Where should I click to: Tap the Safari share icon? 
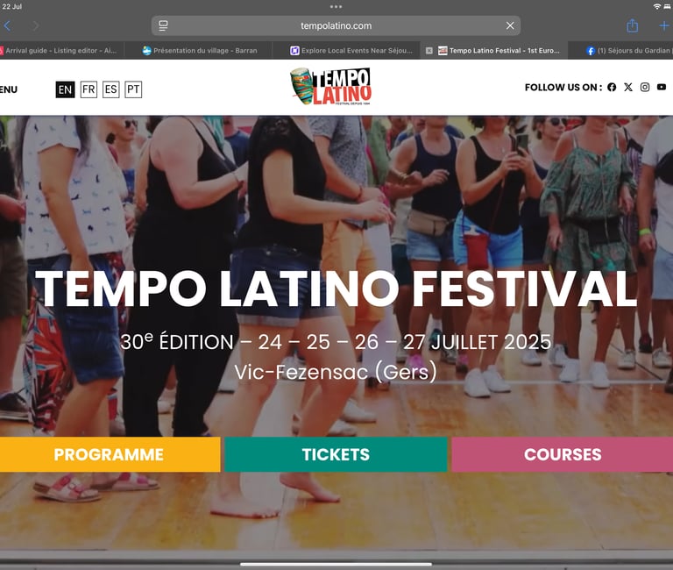click(x=632, y=25)
